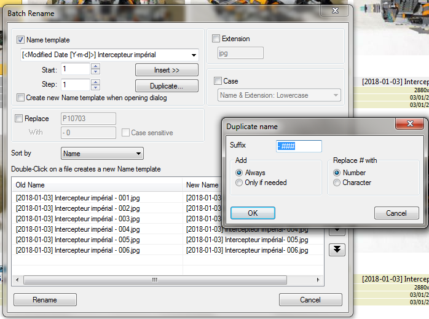
Task: Select the Only if needed option
Action: (x=239, y=183)
